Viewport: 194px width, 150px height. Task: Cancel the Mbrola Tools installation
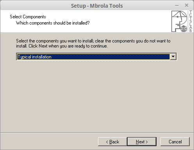point(175,141)
